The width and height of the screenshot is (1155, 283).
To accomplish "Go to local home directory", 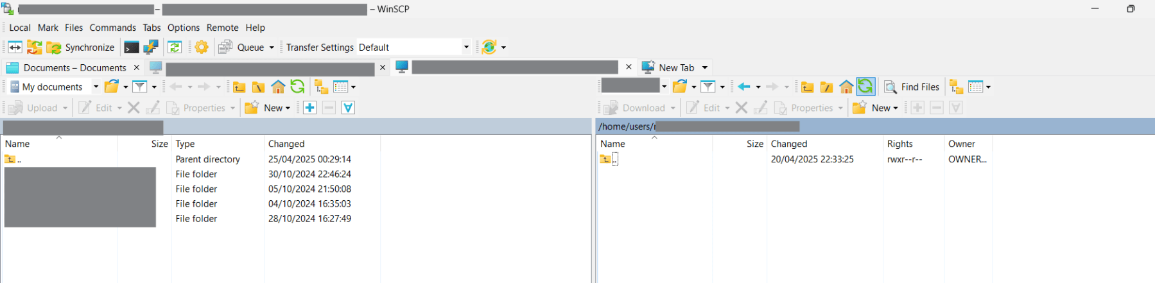I will coord(278,87).
